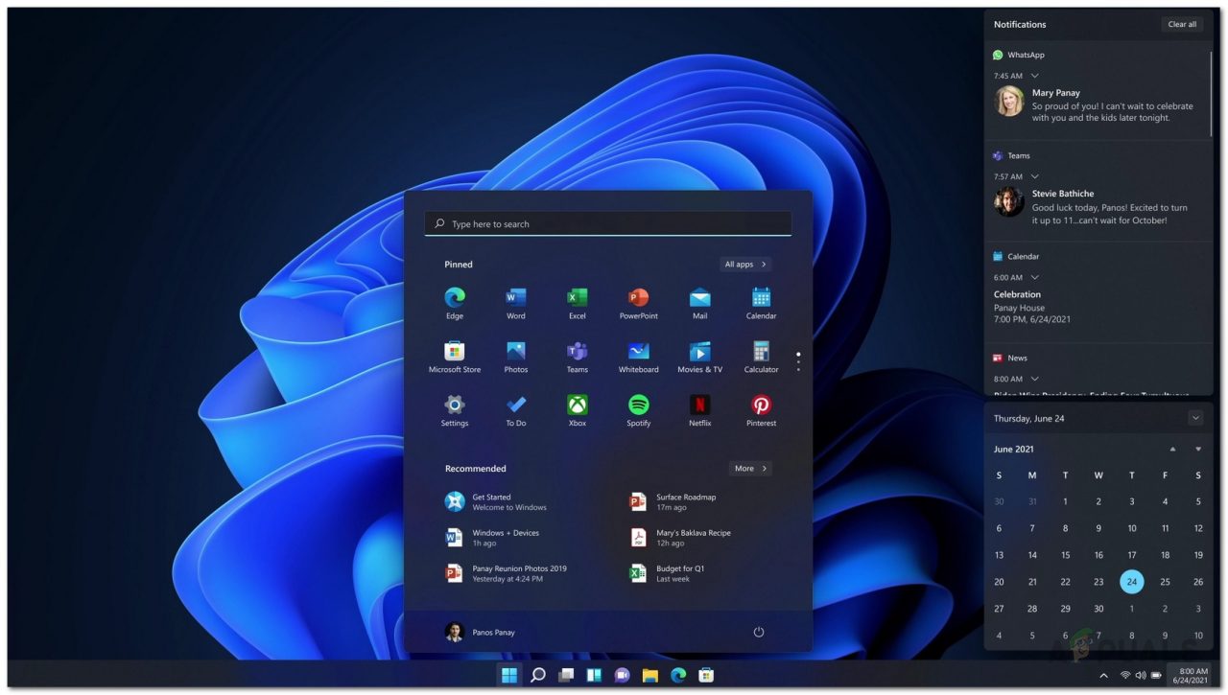This screenshot has height=695, width=1228.
Task: Show hidden system tray icons
Action: tap(1103, 675)
